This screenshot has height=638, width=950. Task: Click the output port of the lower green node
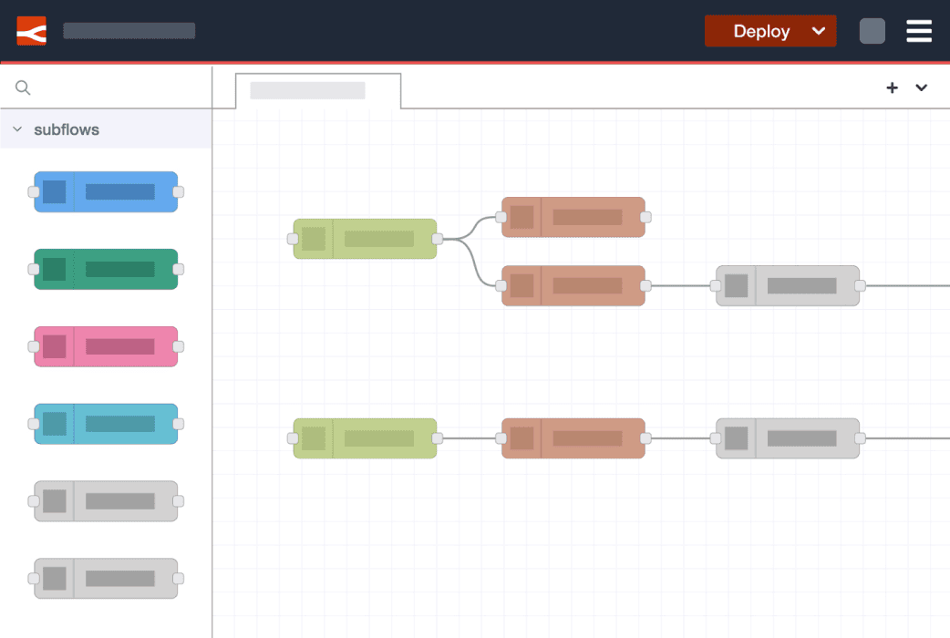pos(439,438)
